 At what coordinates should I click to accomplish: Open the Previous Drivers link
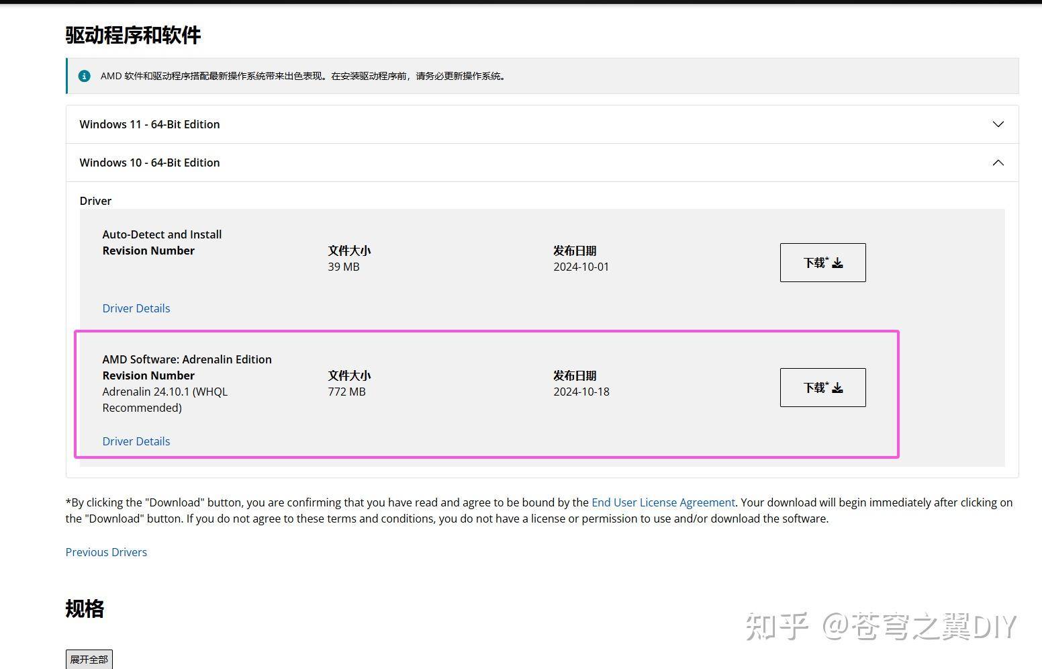106,552
